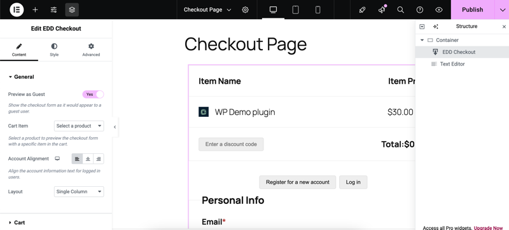The image size is (509, 230).
Task: Click the Checkout Page heading
Action: 246,44
